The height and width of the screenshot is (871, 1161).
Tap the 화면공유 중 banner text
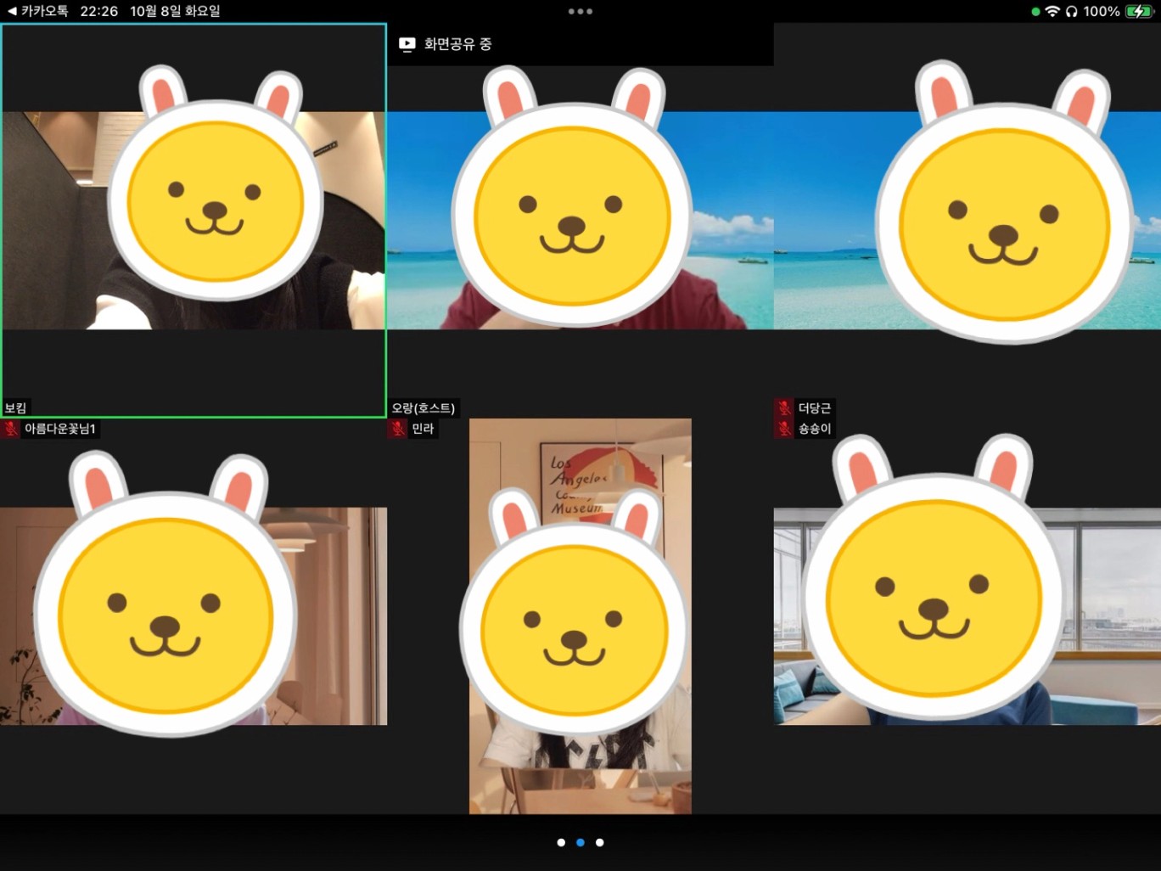pyautogui.click(x=458, y=44)
